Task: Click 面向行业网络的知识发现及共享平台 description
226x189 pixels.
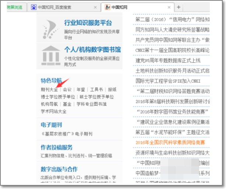Action: coord(92,35)
